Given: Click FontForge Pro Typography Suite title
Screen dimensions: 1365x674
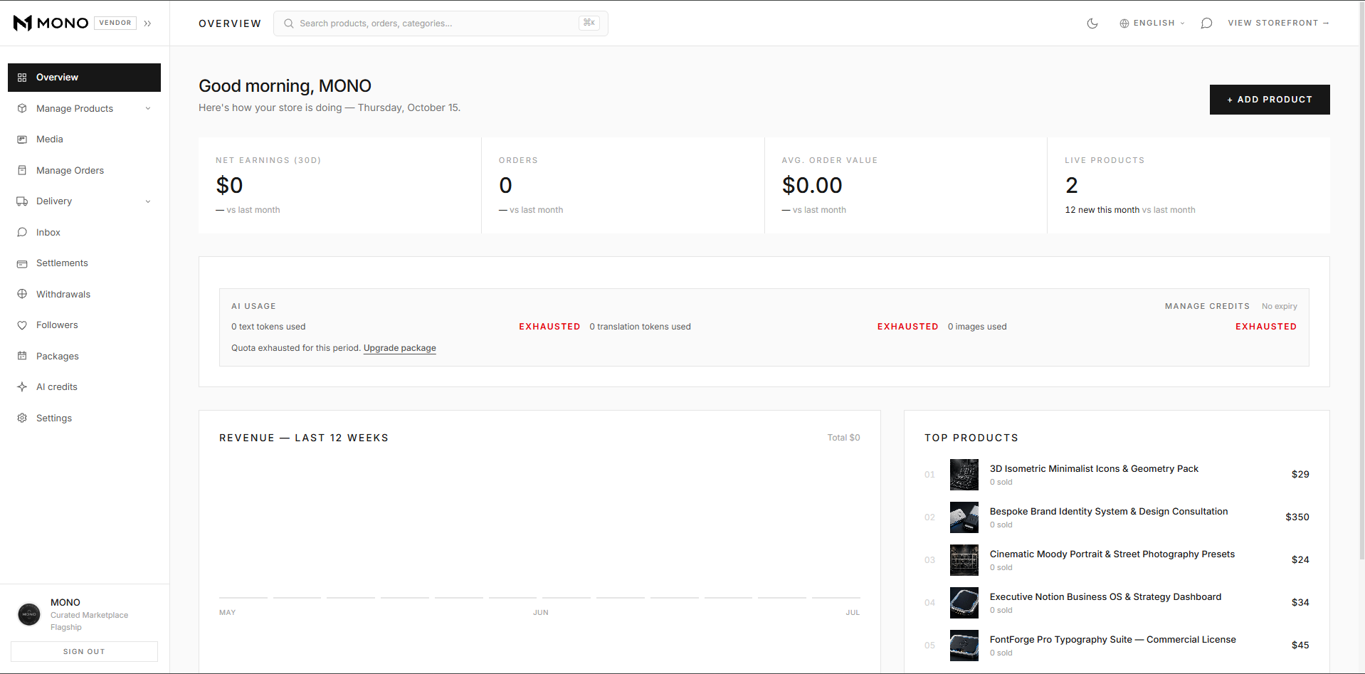Looking at the screenshot, I should 1112,640.
